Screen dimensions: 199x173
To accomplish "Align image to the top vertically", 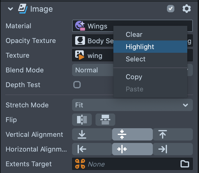I will 173,134.
